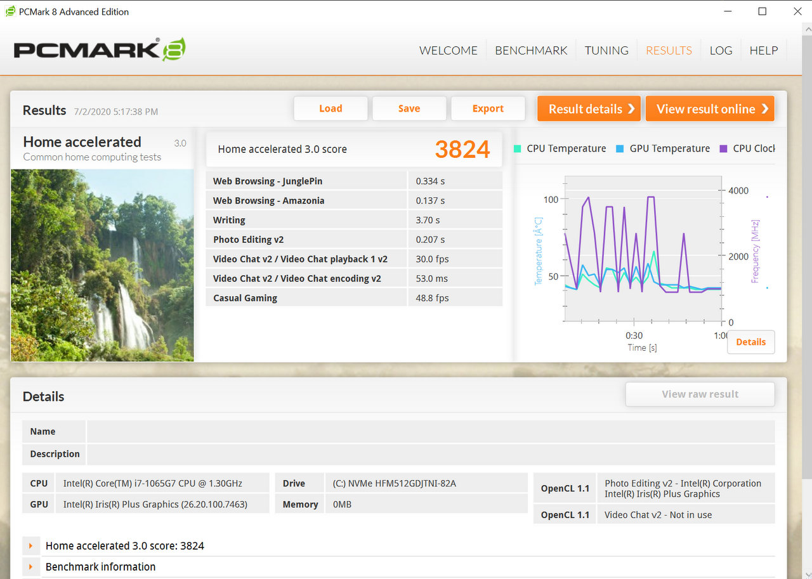Click the Description input field
Viewport: 812px width, 579px height.
(431, 454)
